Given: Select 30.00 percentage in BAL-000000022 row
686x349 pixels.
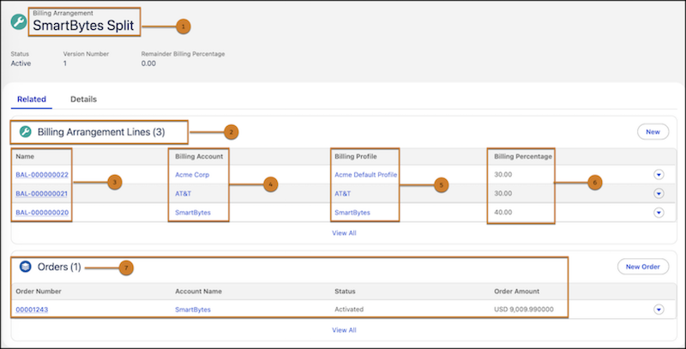Looking at the screenshot, I should tap(503, 175).
